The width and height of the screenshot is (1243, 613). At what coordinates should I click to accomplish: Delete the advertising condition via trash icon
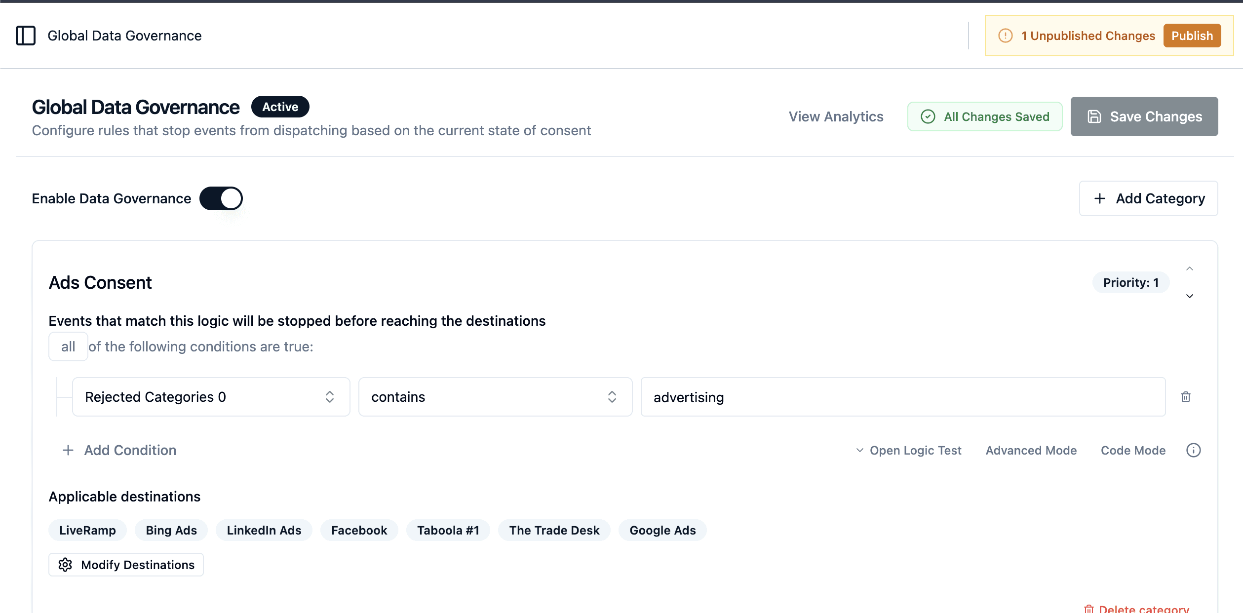(1185, 397)
